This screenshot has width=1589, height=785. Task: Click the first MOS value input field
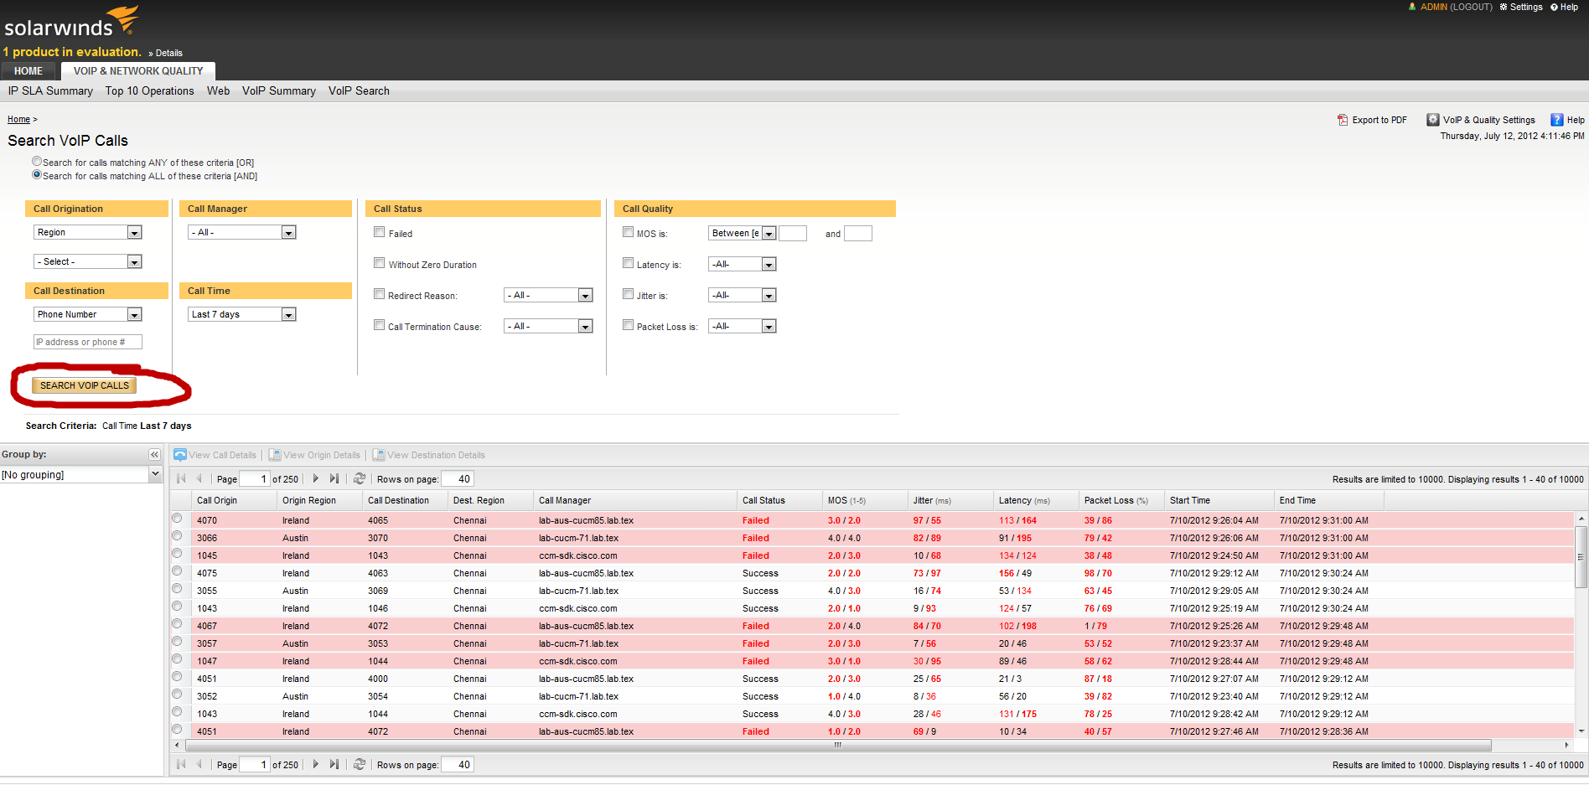click(793, 233)
